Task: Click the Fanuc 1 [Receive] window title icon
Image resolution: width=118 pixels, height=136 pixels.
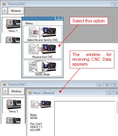Action: tap(30, 93)
